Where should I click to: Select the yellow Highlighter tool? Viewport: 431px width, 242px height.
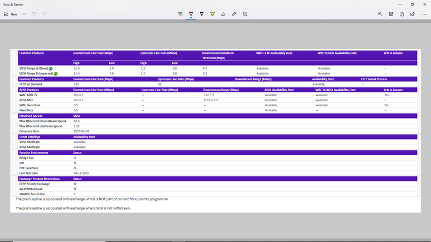212,14
